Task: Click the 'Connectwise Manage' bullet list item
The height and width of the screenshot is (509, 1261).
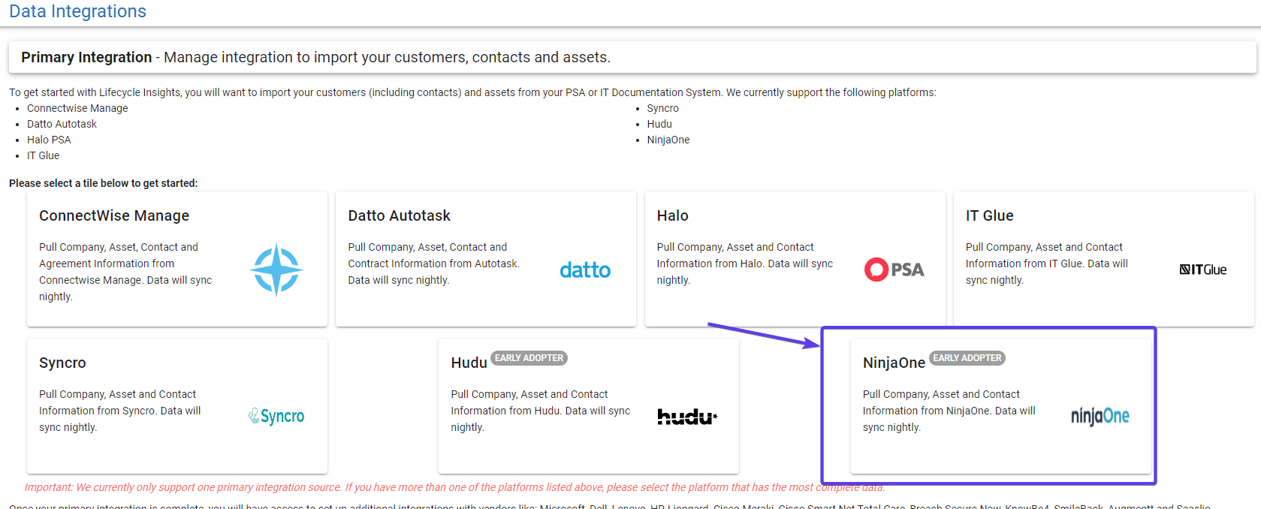Action: pyautogui.click(x=77, y=108)
